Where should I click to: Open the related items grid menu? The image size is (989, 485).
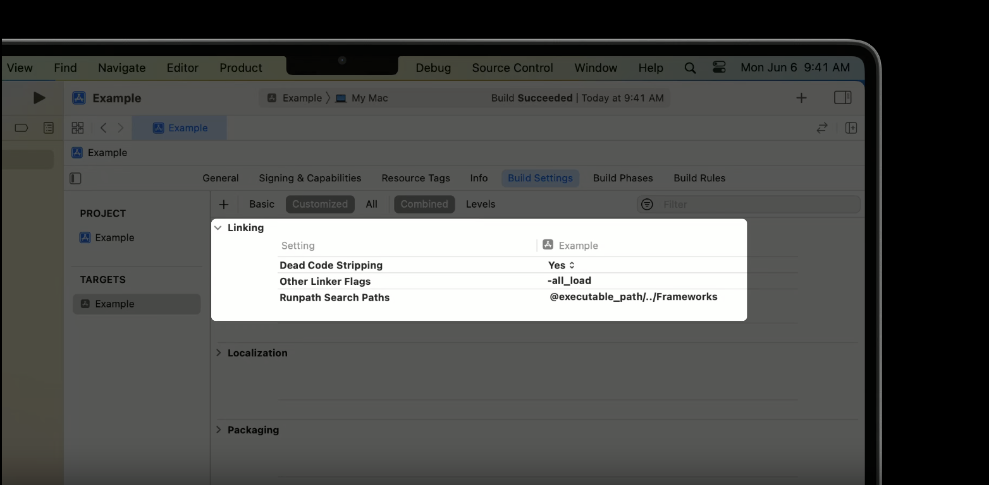click(78, 128)
